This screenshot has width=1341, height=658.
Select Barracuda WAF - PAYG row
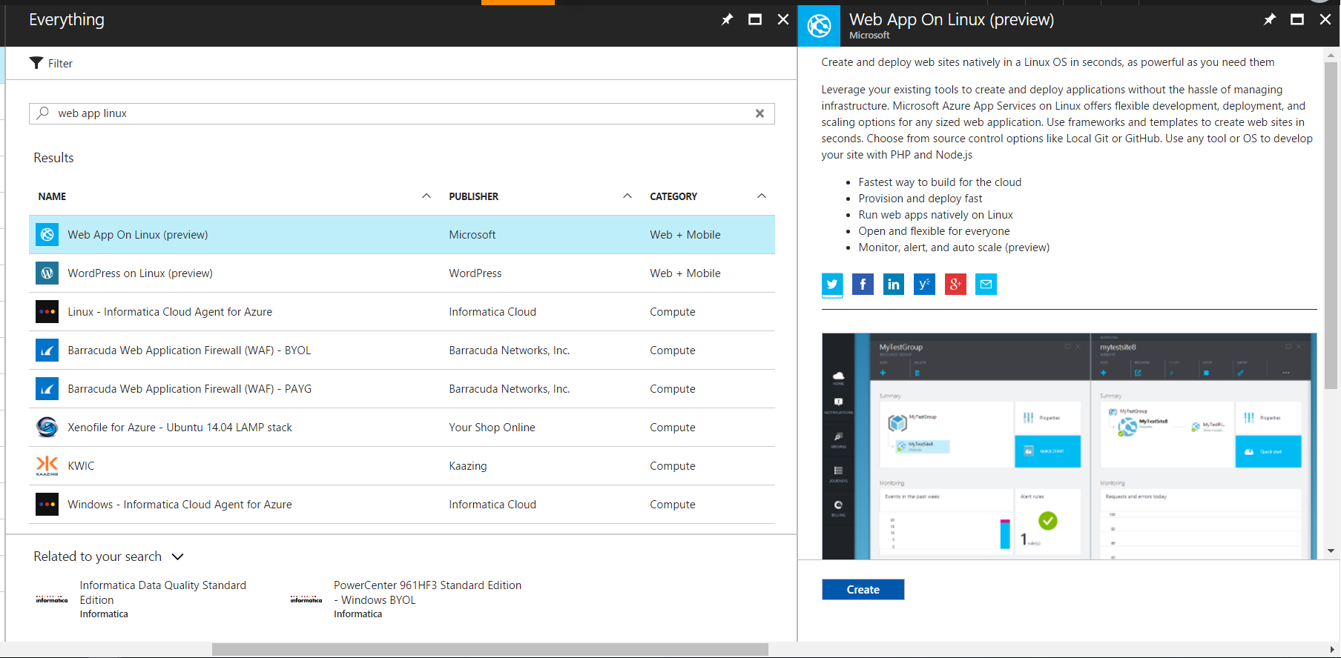(402, 389)
